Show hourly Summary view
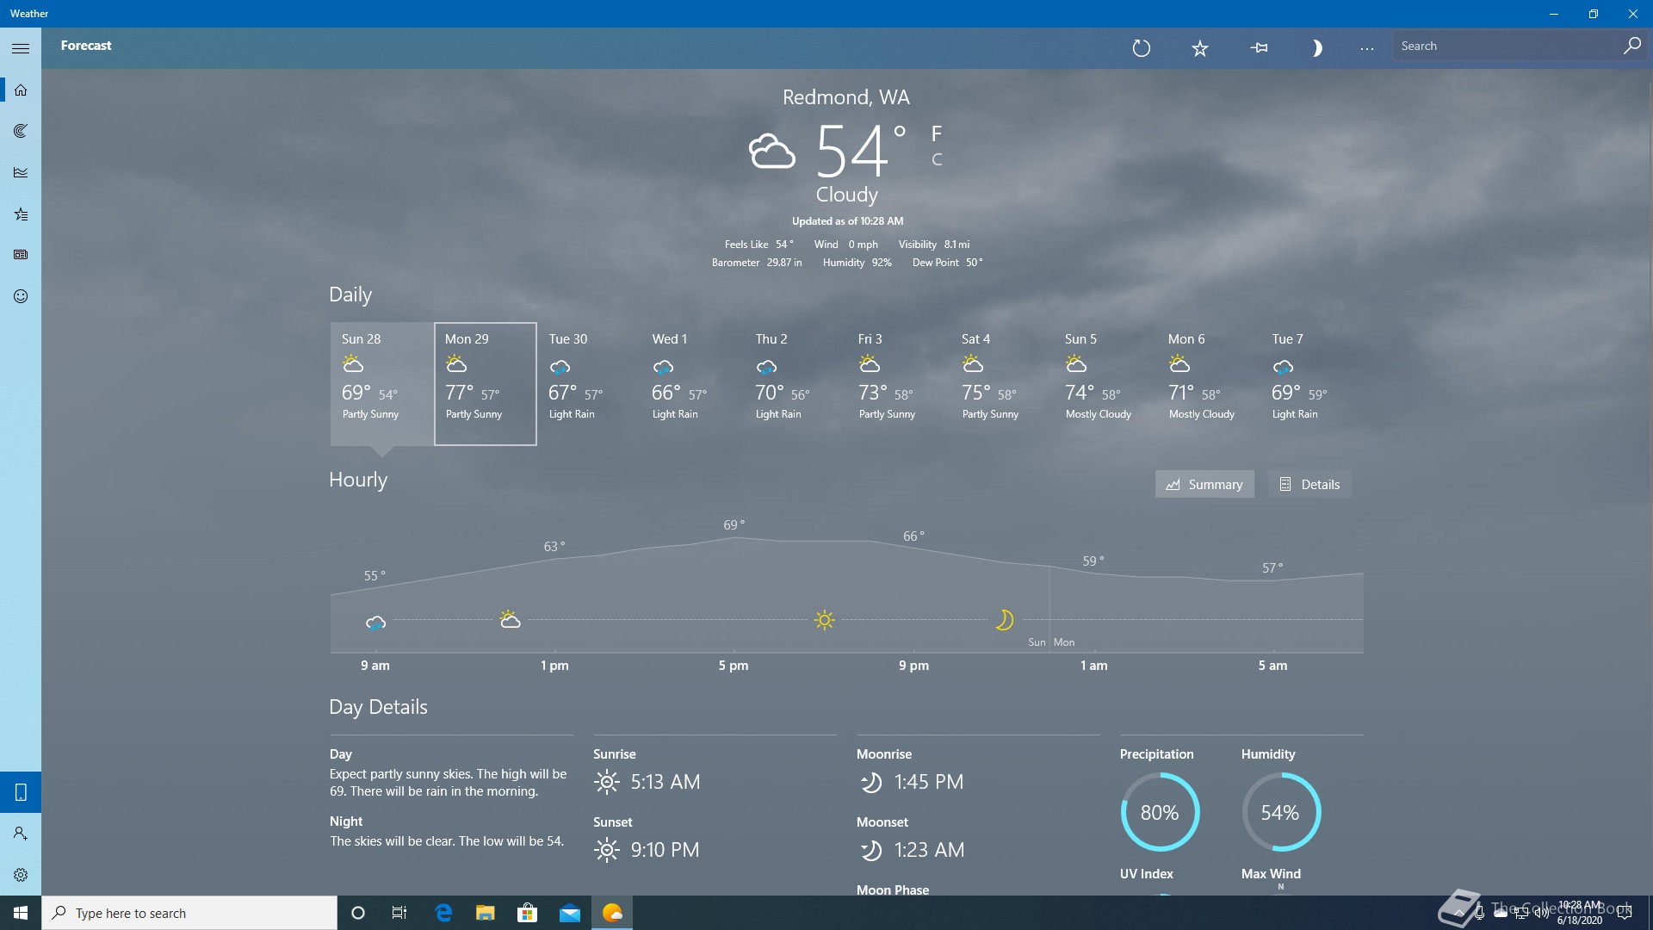Viewport: 1653px width, 930px height. pyautogui.click(x=1204, y=484)
